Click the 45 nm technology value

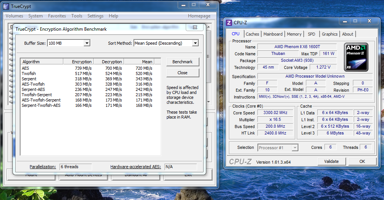coord(268,67)
